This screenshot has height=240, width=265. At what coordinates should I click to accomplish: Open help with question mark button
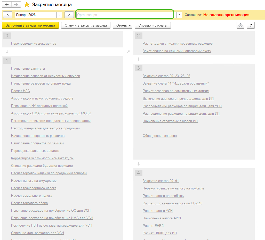tap(251, 25)
